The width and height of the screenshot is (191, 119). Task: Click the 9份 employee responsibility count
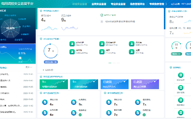click(x=63, y=20)
